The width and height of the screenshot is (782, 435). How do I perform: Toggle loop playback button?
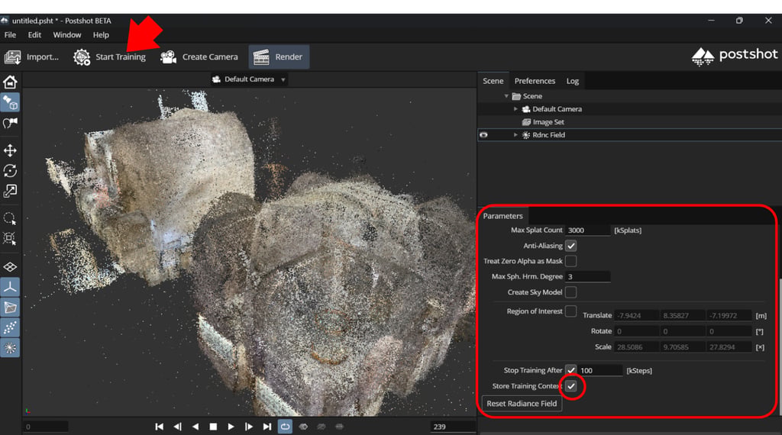(x=285, y=427)
